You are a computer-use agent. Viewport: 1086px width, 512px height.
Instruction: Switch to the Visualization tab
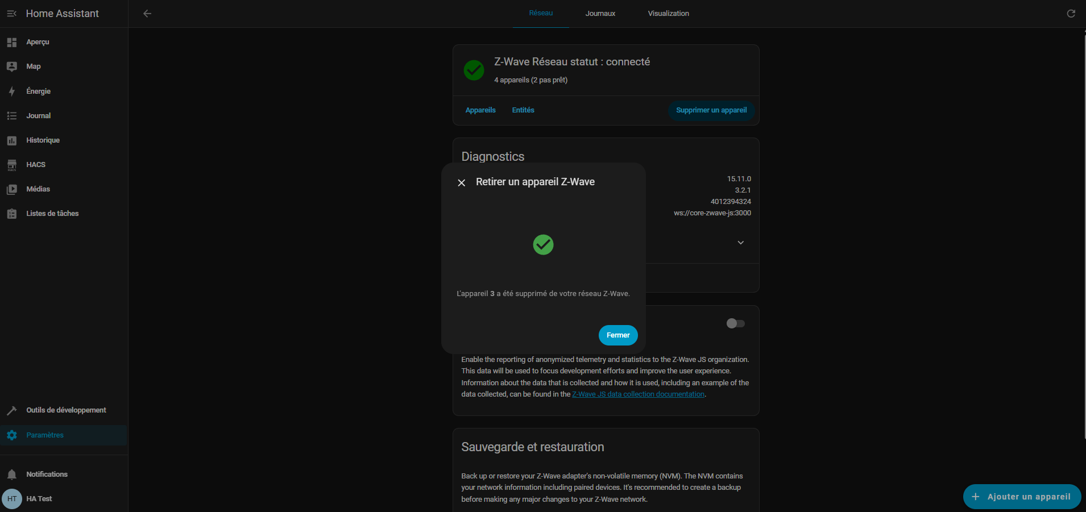pos(669,14)
